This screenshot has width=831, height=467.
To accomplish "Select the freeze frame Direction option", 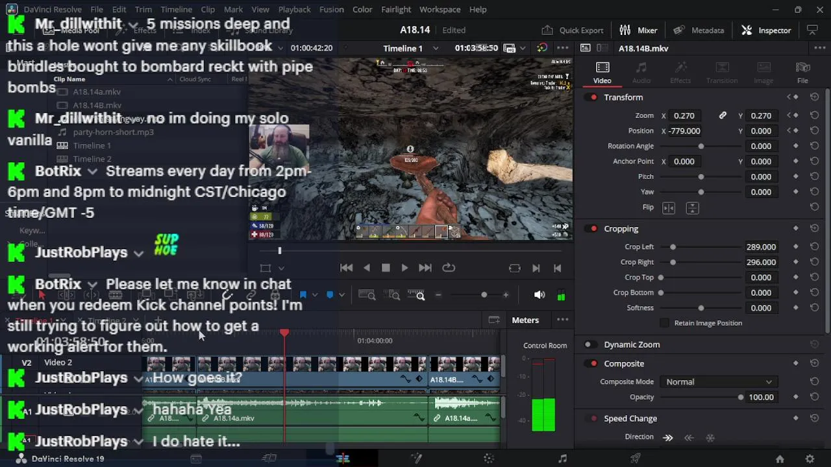I will click(710, 438).
